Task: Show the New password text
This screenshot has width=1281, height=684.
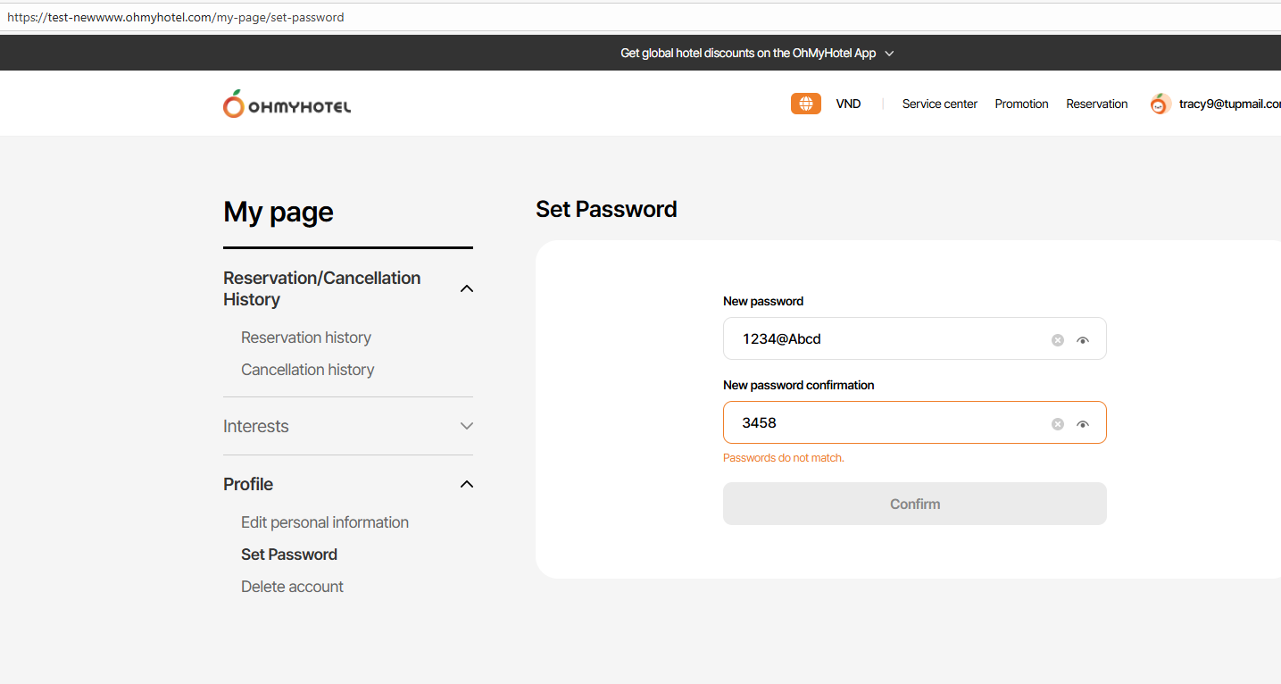Action: [1083, 340]
